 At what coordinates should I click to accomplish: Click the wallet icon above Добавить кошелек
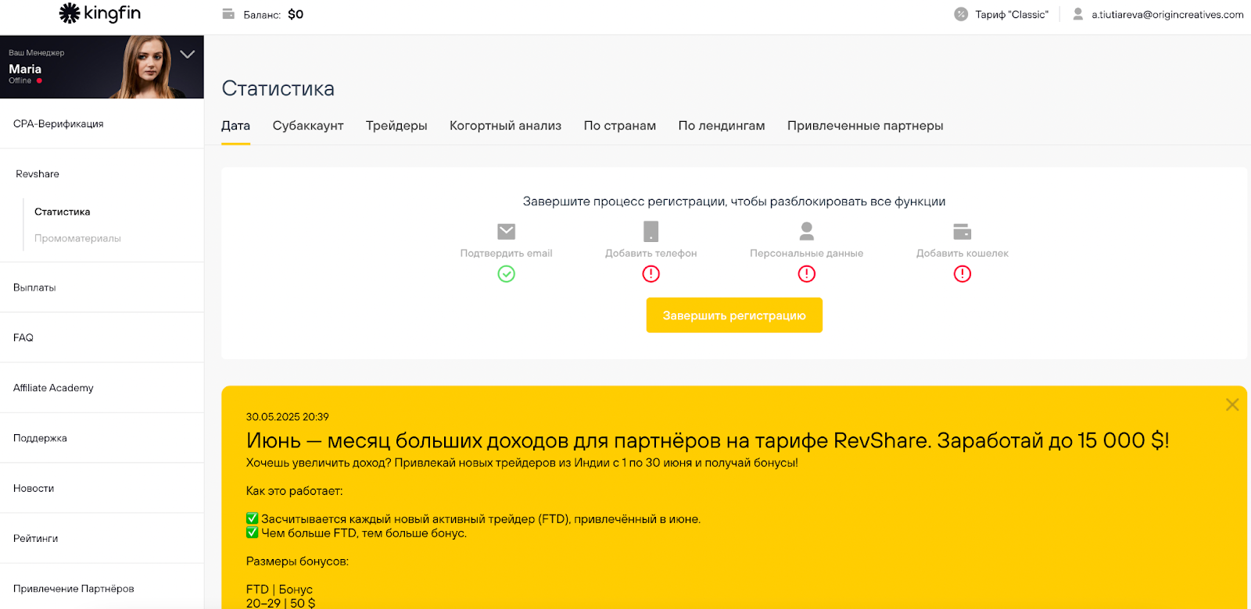[962, 231]
